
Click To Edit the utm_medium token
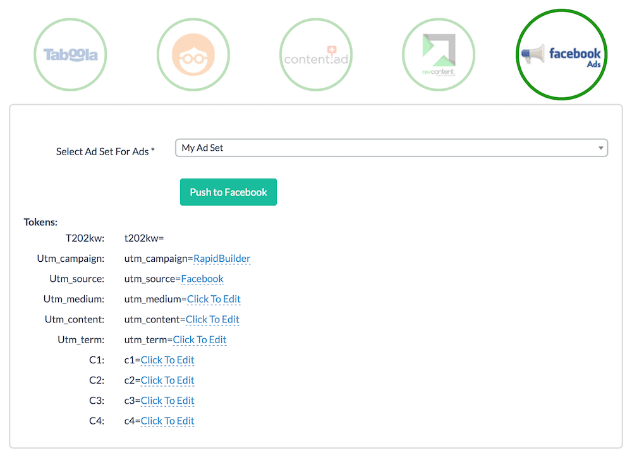(214, 299)
